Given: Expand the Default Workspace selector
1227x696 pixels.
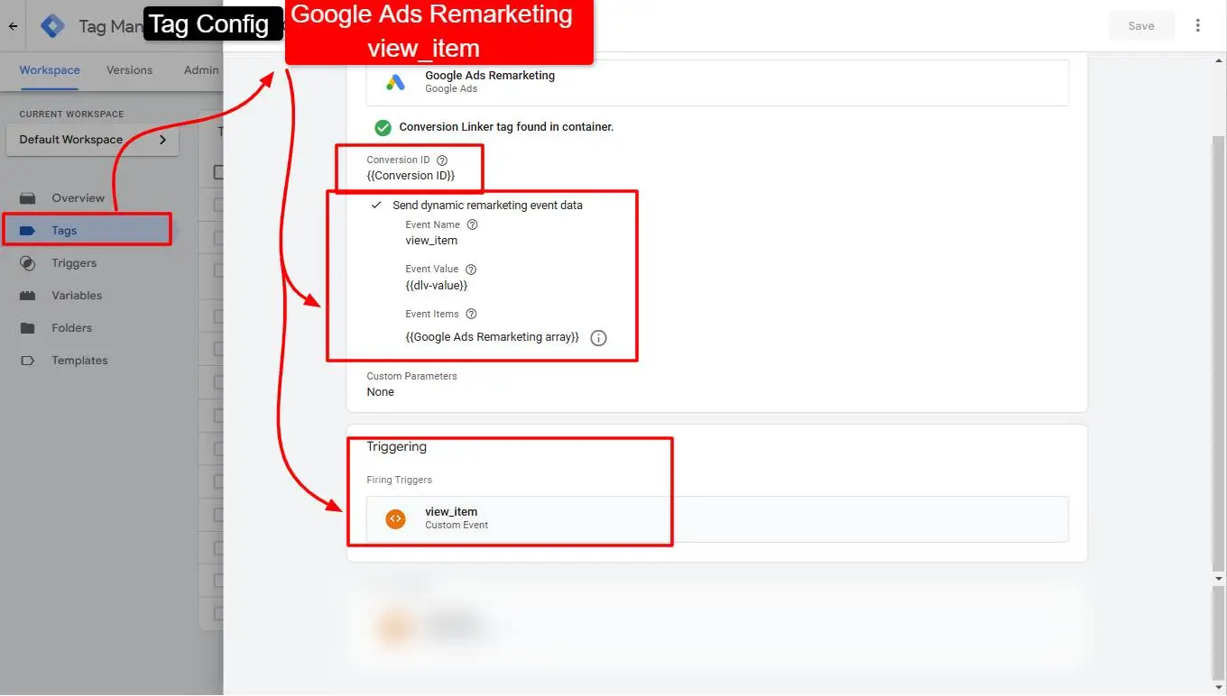Looking at the screenshot, I should [x=92, y=140].
